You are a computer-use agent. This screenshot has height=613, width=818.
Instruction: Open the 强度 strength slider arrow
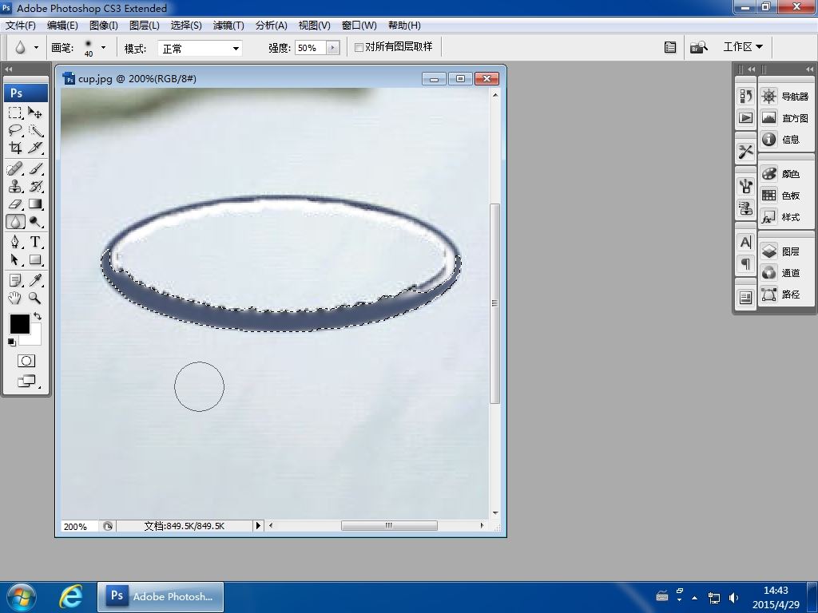333,48
